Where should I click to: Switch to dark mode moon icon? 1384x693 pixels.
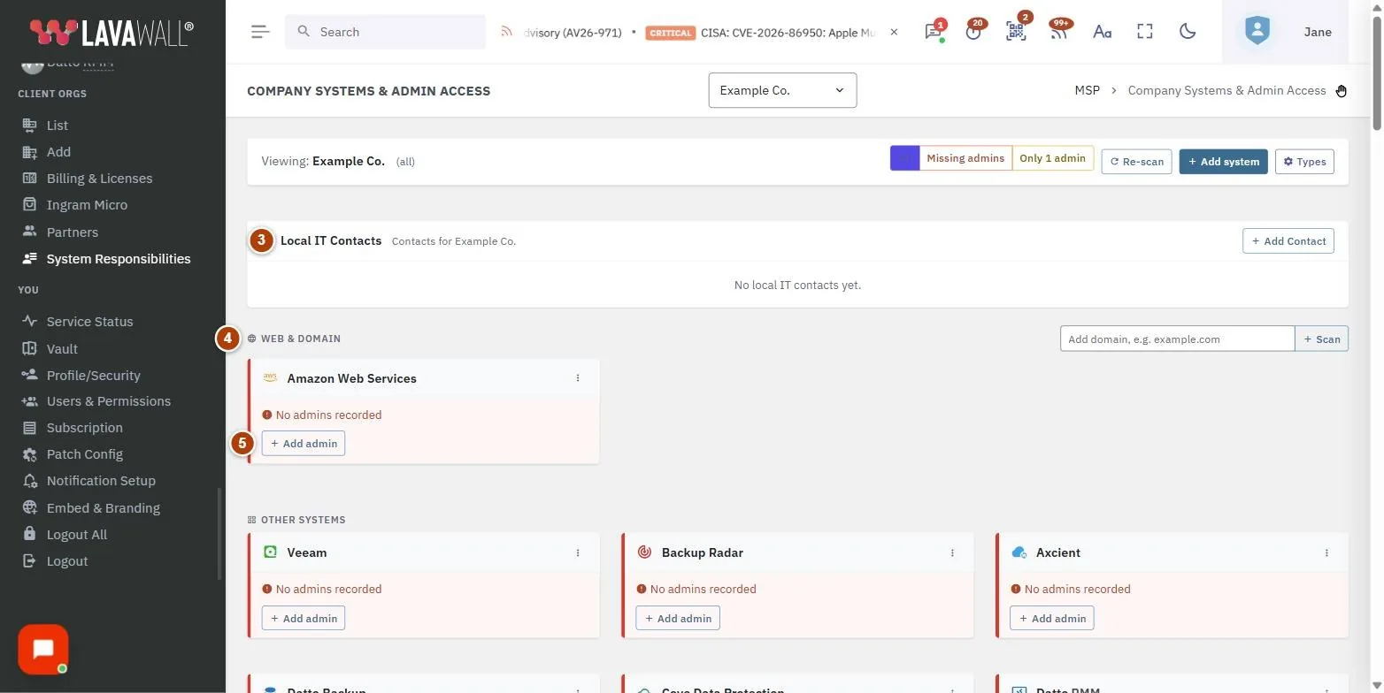click(1188, 32)
